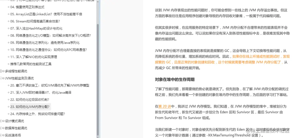Screen dimensions: 294x138
Task: Click the stack icon beside 多线程性能调优
Action: coord(3,71)
